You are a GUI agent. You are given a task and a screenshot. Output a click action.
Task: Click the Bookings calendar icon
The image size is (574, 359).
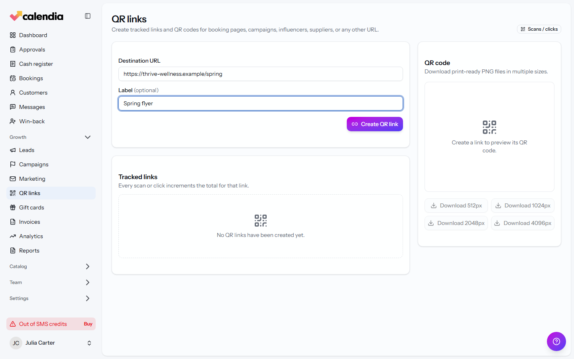coord(13,78)
